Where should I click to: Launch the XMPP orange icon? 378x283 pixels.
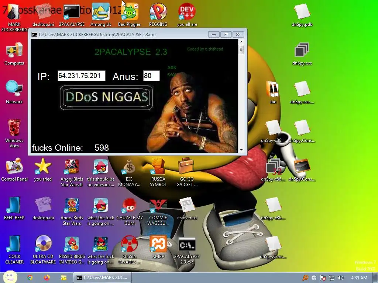coord(158,244)
